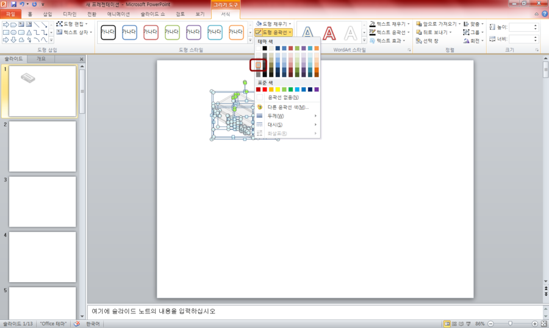Screen dimensions: 549x328
Task: Select 윤곽선 없음 no outline option
Action: 287,97
